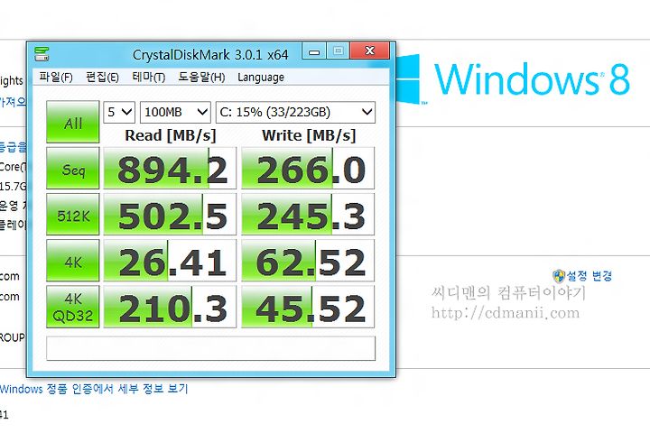
Task: Start the 4K QD32 benchmark test
Action: click(73, 307)
